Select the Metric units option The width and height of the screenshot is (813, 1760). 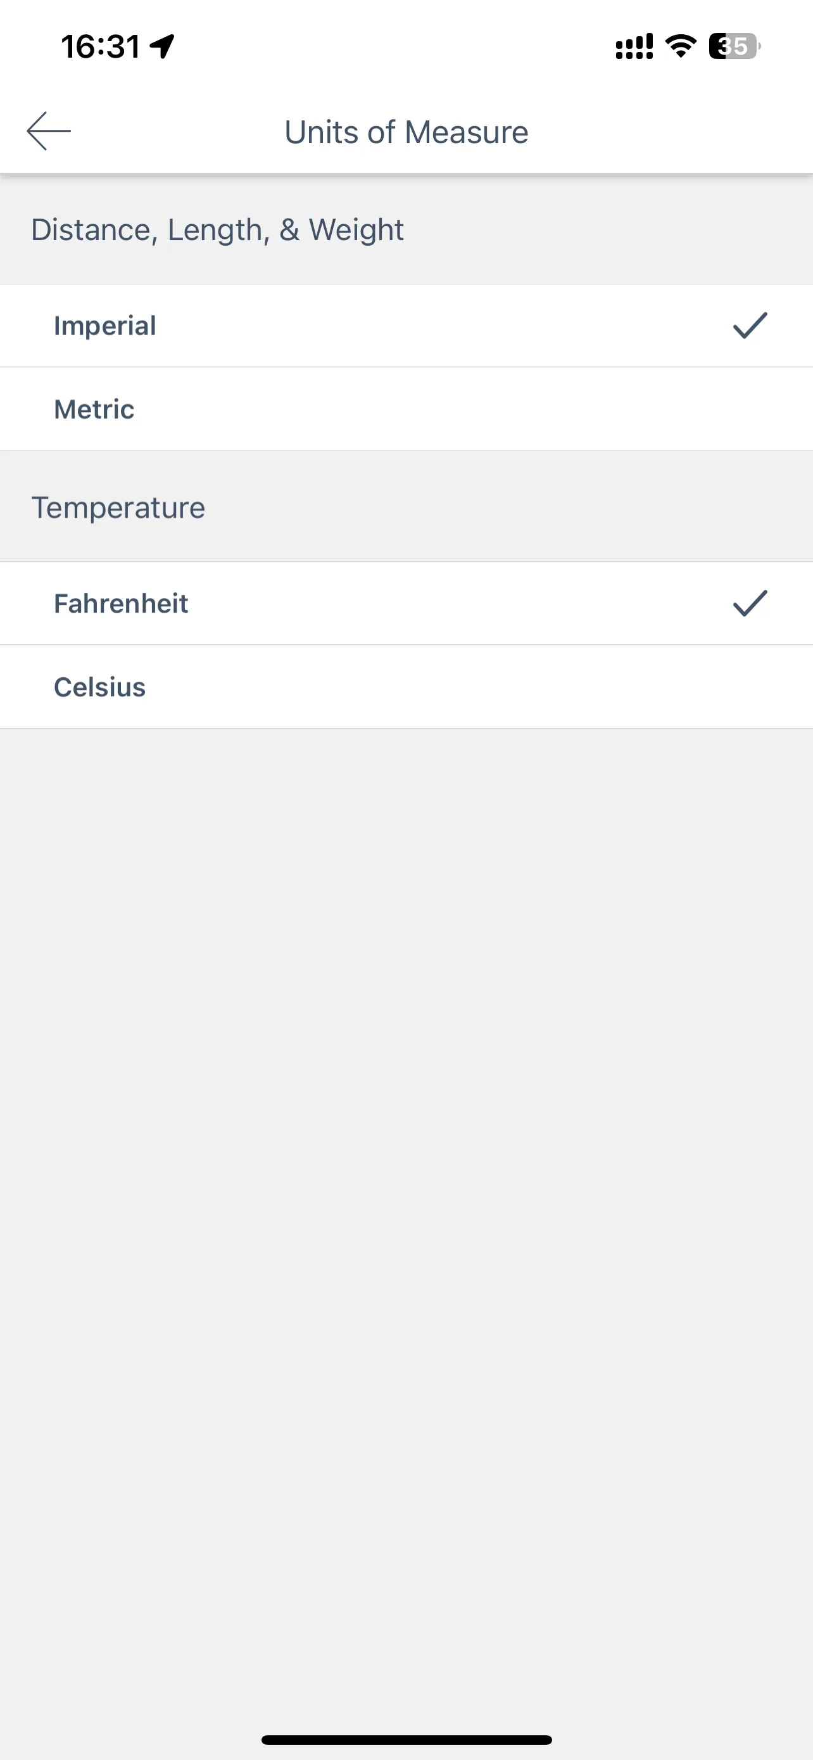click(406, 409)
